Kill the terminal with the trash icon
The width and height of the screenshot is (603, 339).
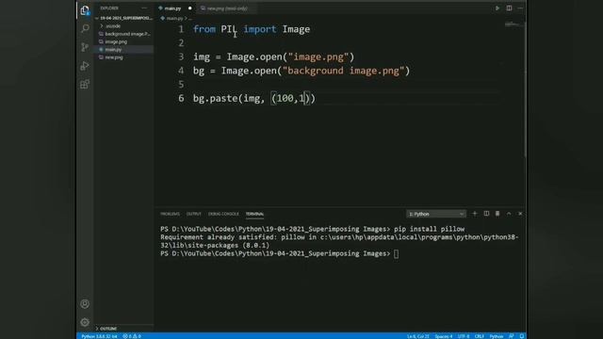497,214
